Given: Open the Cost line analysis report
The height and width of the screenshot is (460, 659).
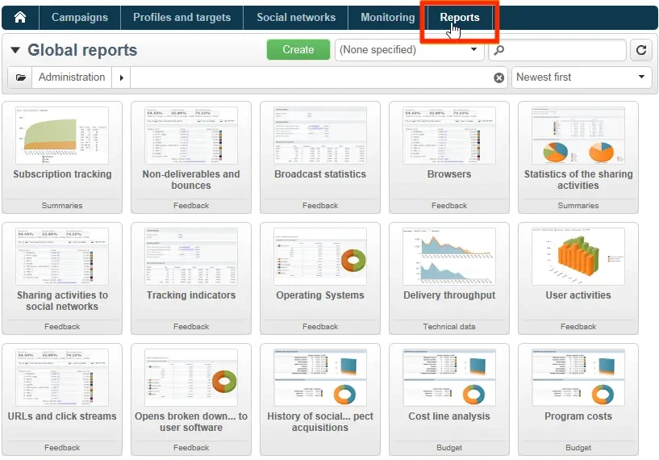Looking at the screenshot, I should click(x=449, y=378).
